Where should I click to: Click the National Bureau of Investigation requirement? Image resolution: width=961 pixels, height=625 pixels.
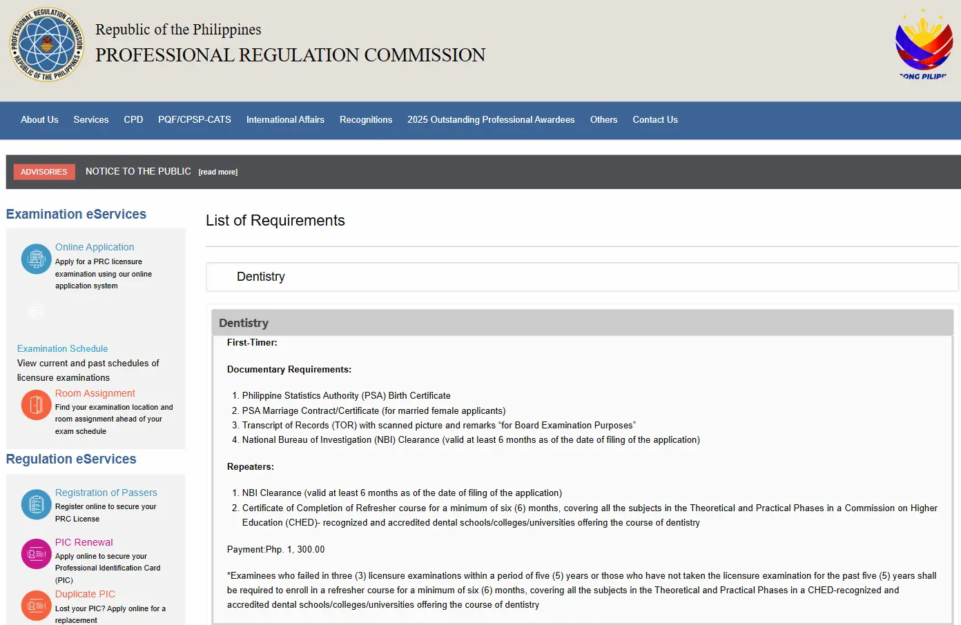click(471, 439)
